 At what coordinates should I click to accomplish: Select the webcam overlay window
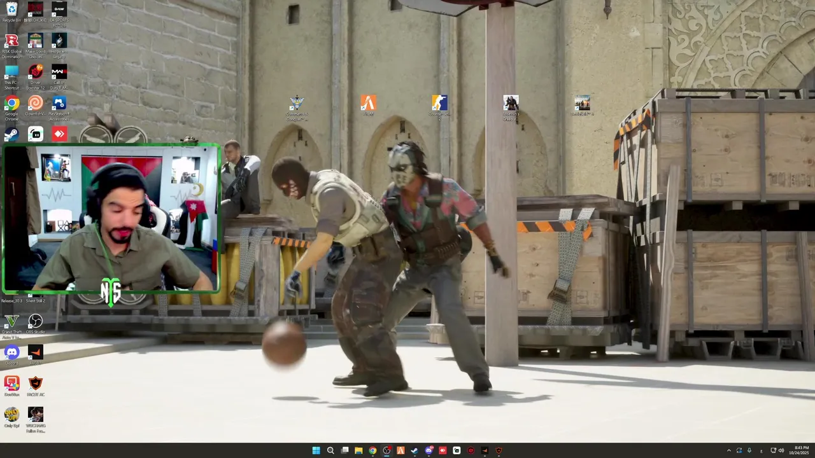[x=111, y=219]
